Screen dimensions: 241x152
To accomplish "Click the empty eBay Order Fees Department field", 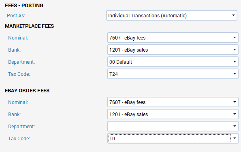I will 170,126.
